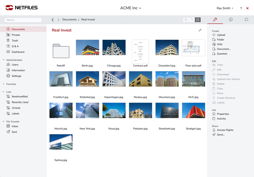
Task: Open the comments speech bubble icon
Action: click(x=246, y=19)
